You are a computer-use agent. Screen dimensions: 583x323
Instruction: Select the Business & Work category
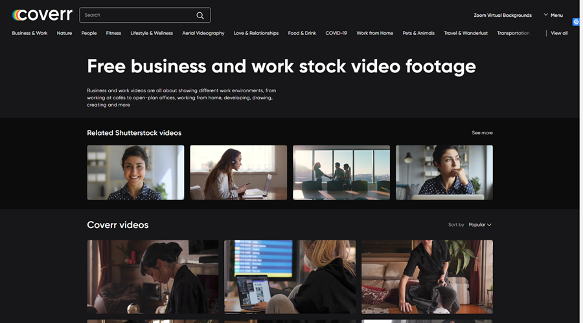(x=30, y=33)
